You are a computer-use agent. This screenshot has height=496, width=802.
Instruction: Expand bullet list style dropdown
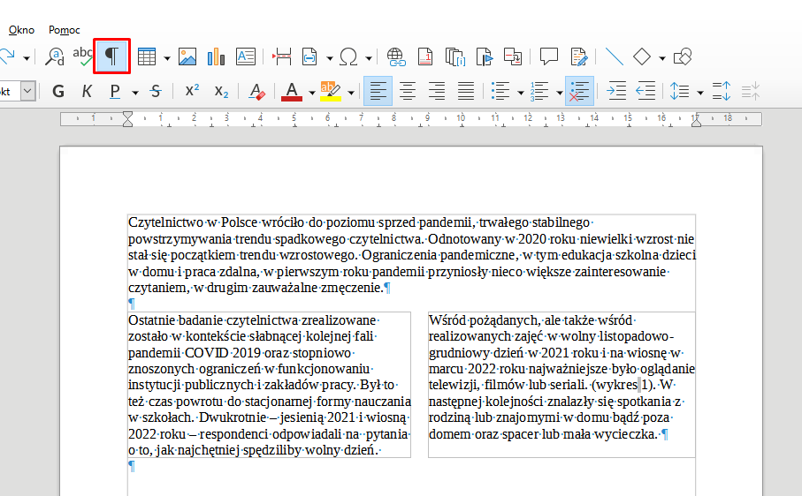tap(521, 93)
